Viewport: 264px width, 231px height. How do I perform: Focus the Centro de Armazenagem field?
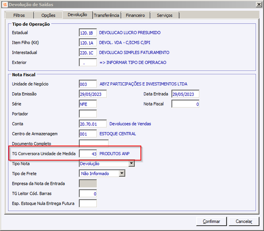[x=88, y=134]
